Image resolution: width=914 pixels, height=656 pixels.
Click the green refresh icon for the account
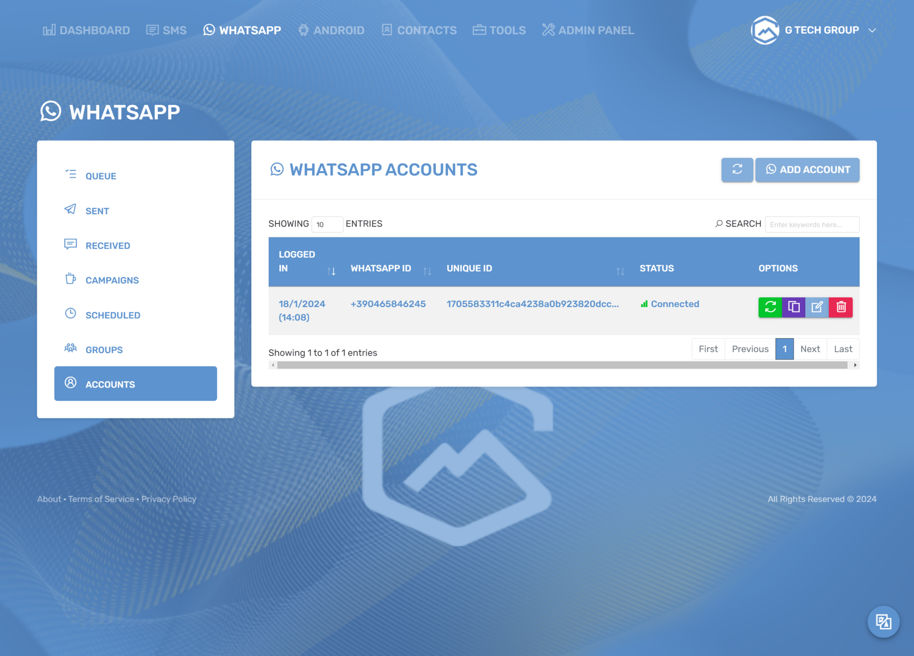[770, 307]
